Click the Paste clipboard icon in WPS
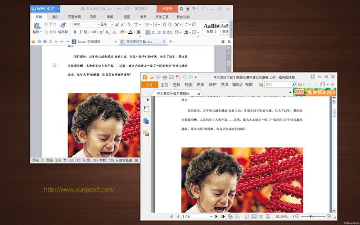This screenshot has height=225, width=360. (37, 26)
